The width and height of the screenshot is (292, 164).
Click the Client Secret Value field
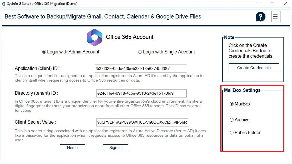click(142, 122)
